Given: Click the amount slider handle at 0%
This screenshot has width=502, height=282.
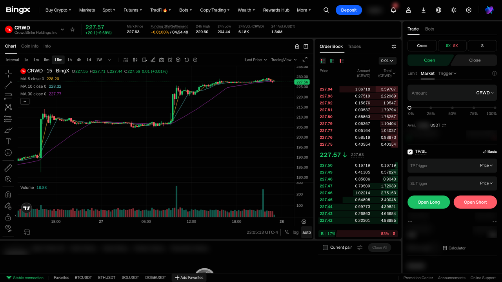Looking at the screenshot, I should [x=409, y=108].
